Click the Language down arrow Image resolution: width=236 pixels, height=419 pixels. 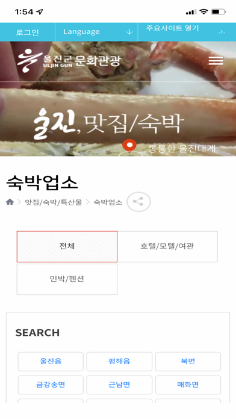click(129, 32)
